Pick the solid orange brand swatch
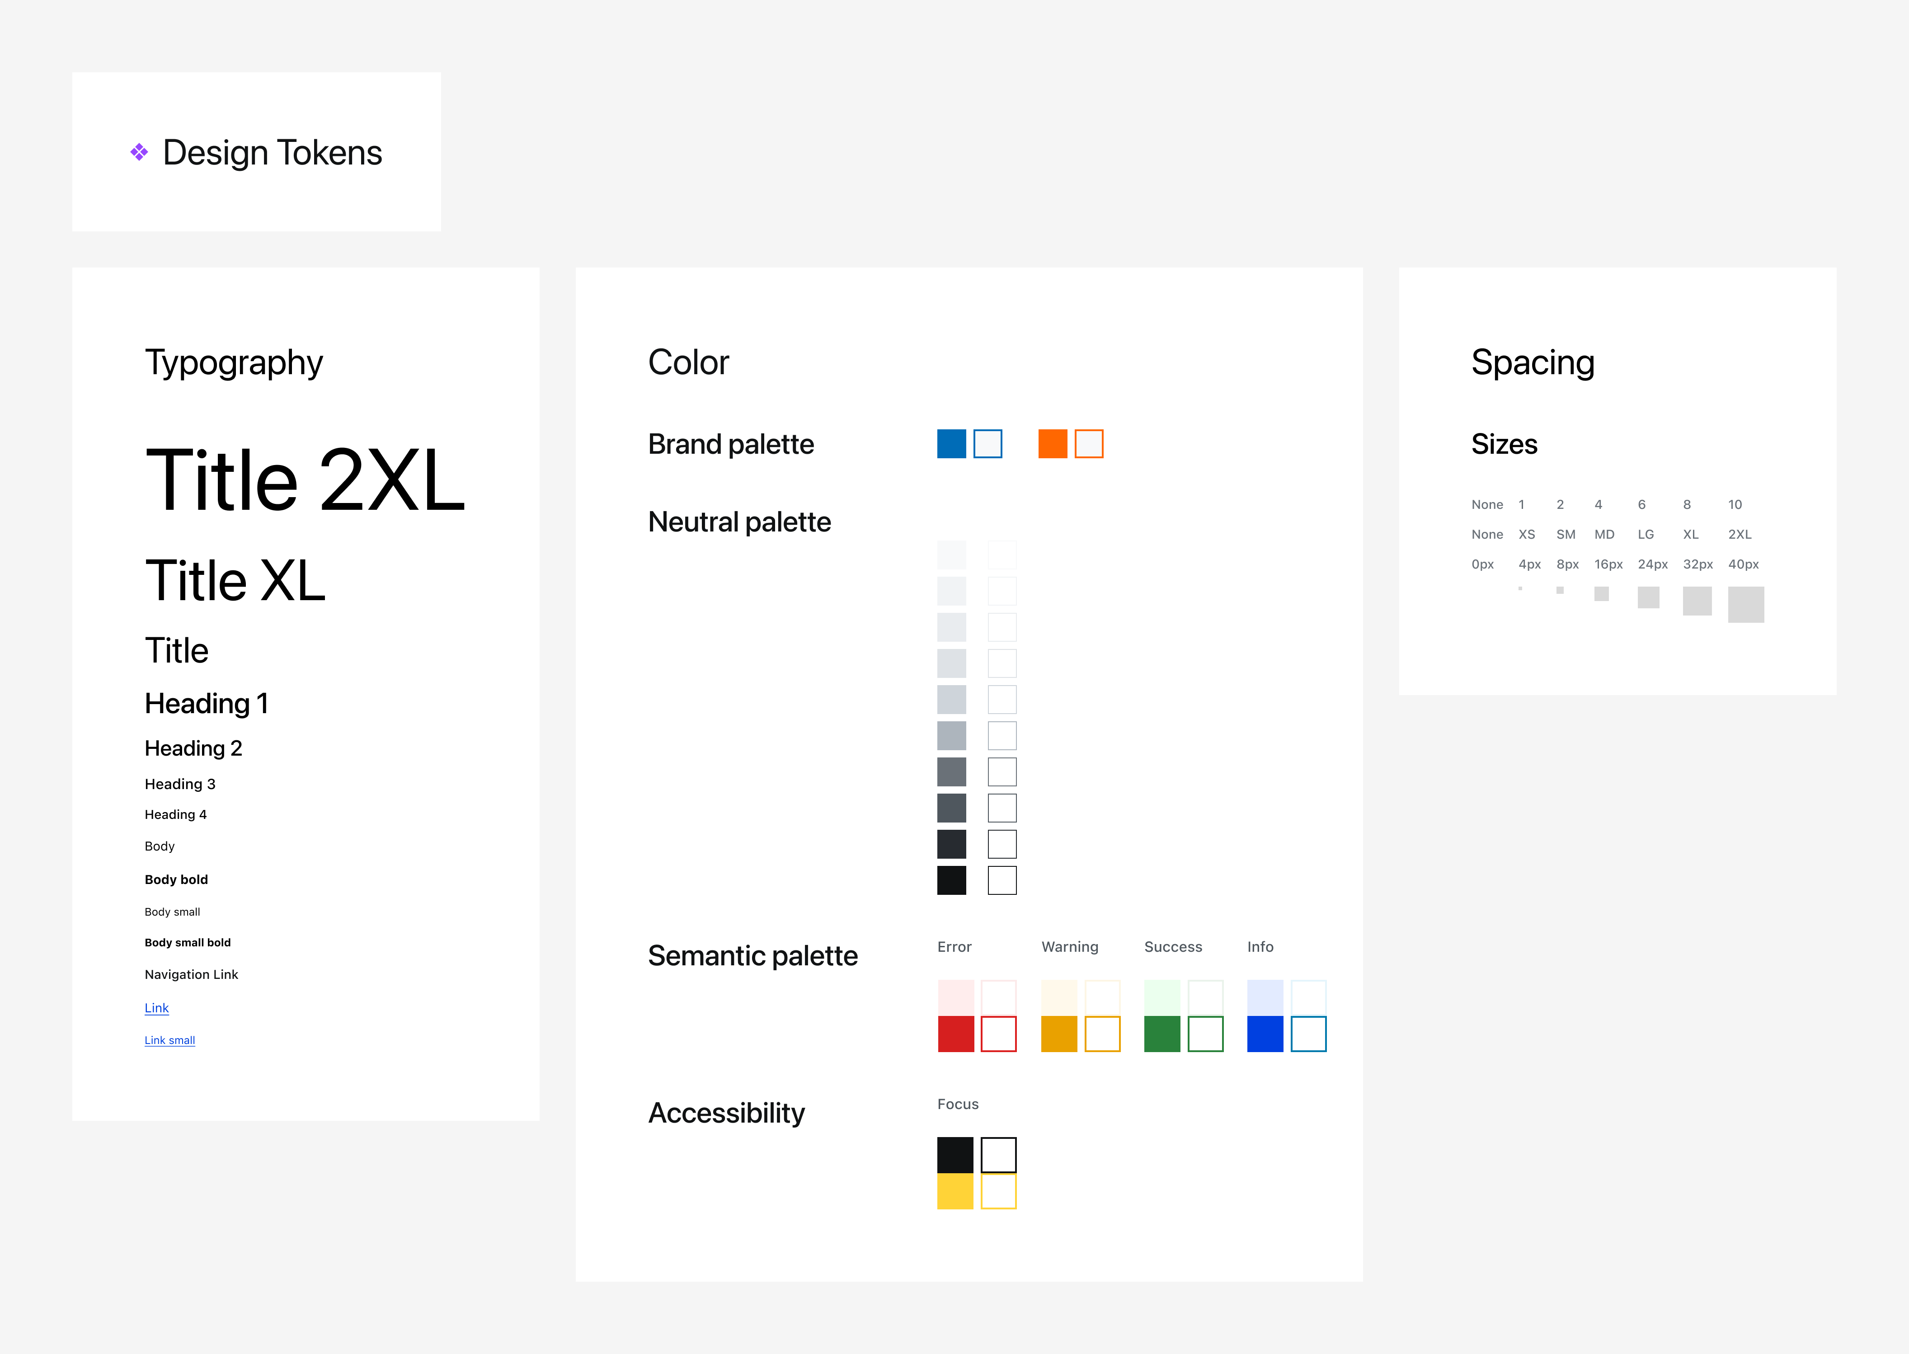This screenshot has width=1909, height=1354. click(x=1053, y=443)
